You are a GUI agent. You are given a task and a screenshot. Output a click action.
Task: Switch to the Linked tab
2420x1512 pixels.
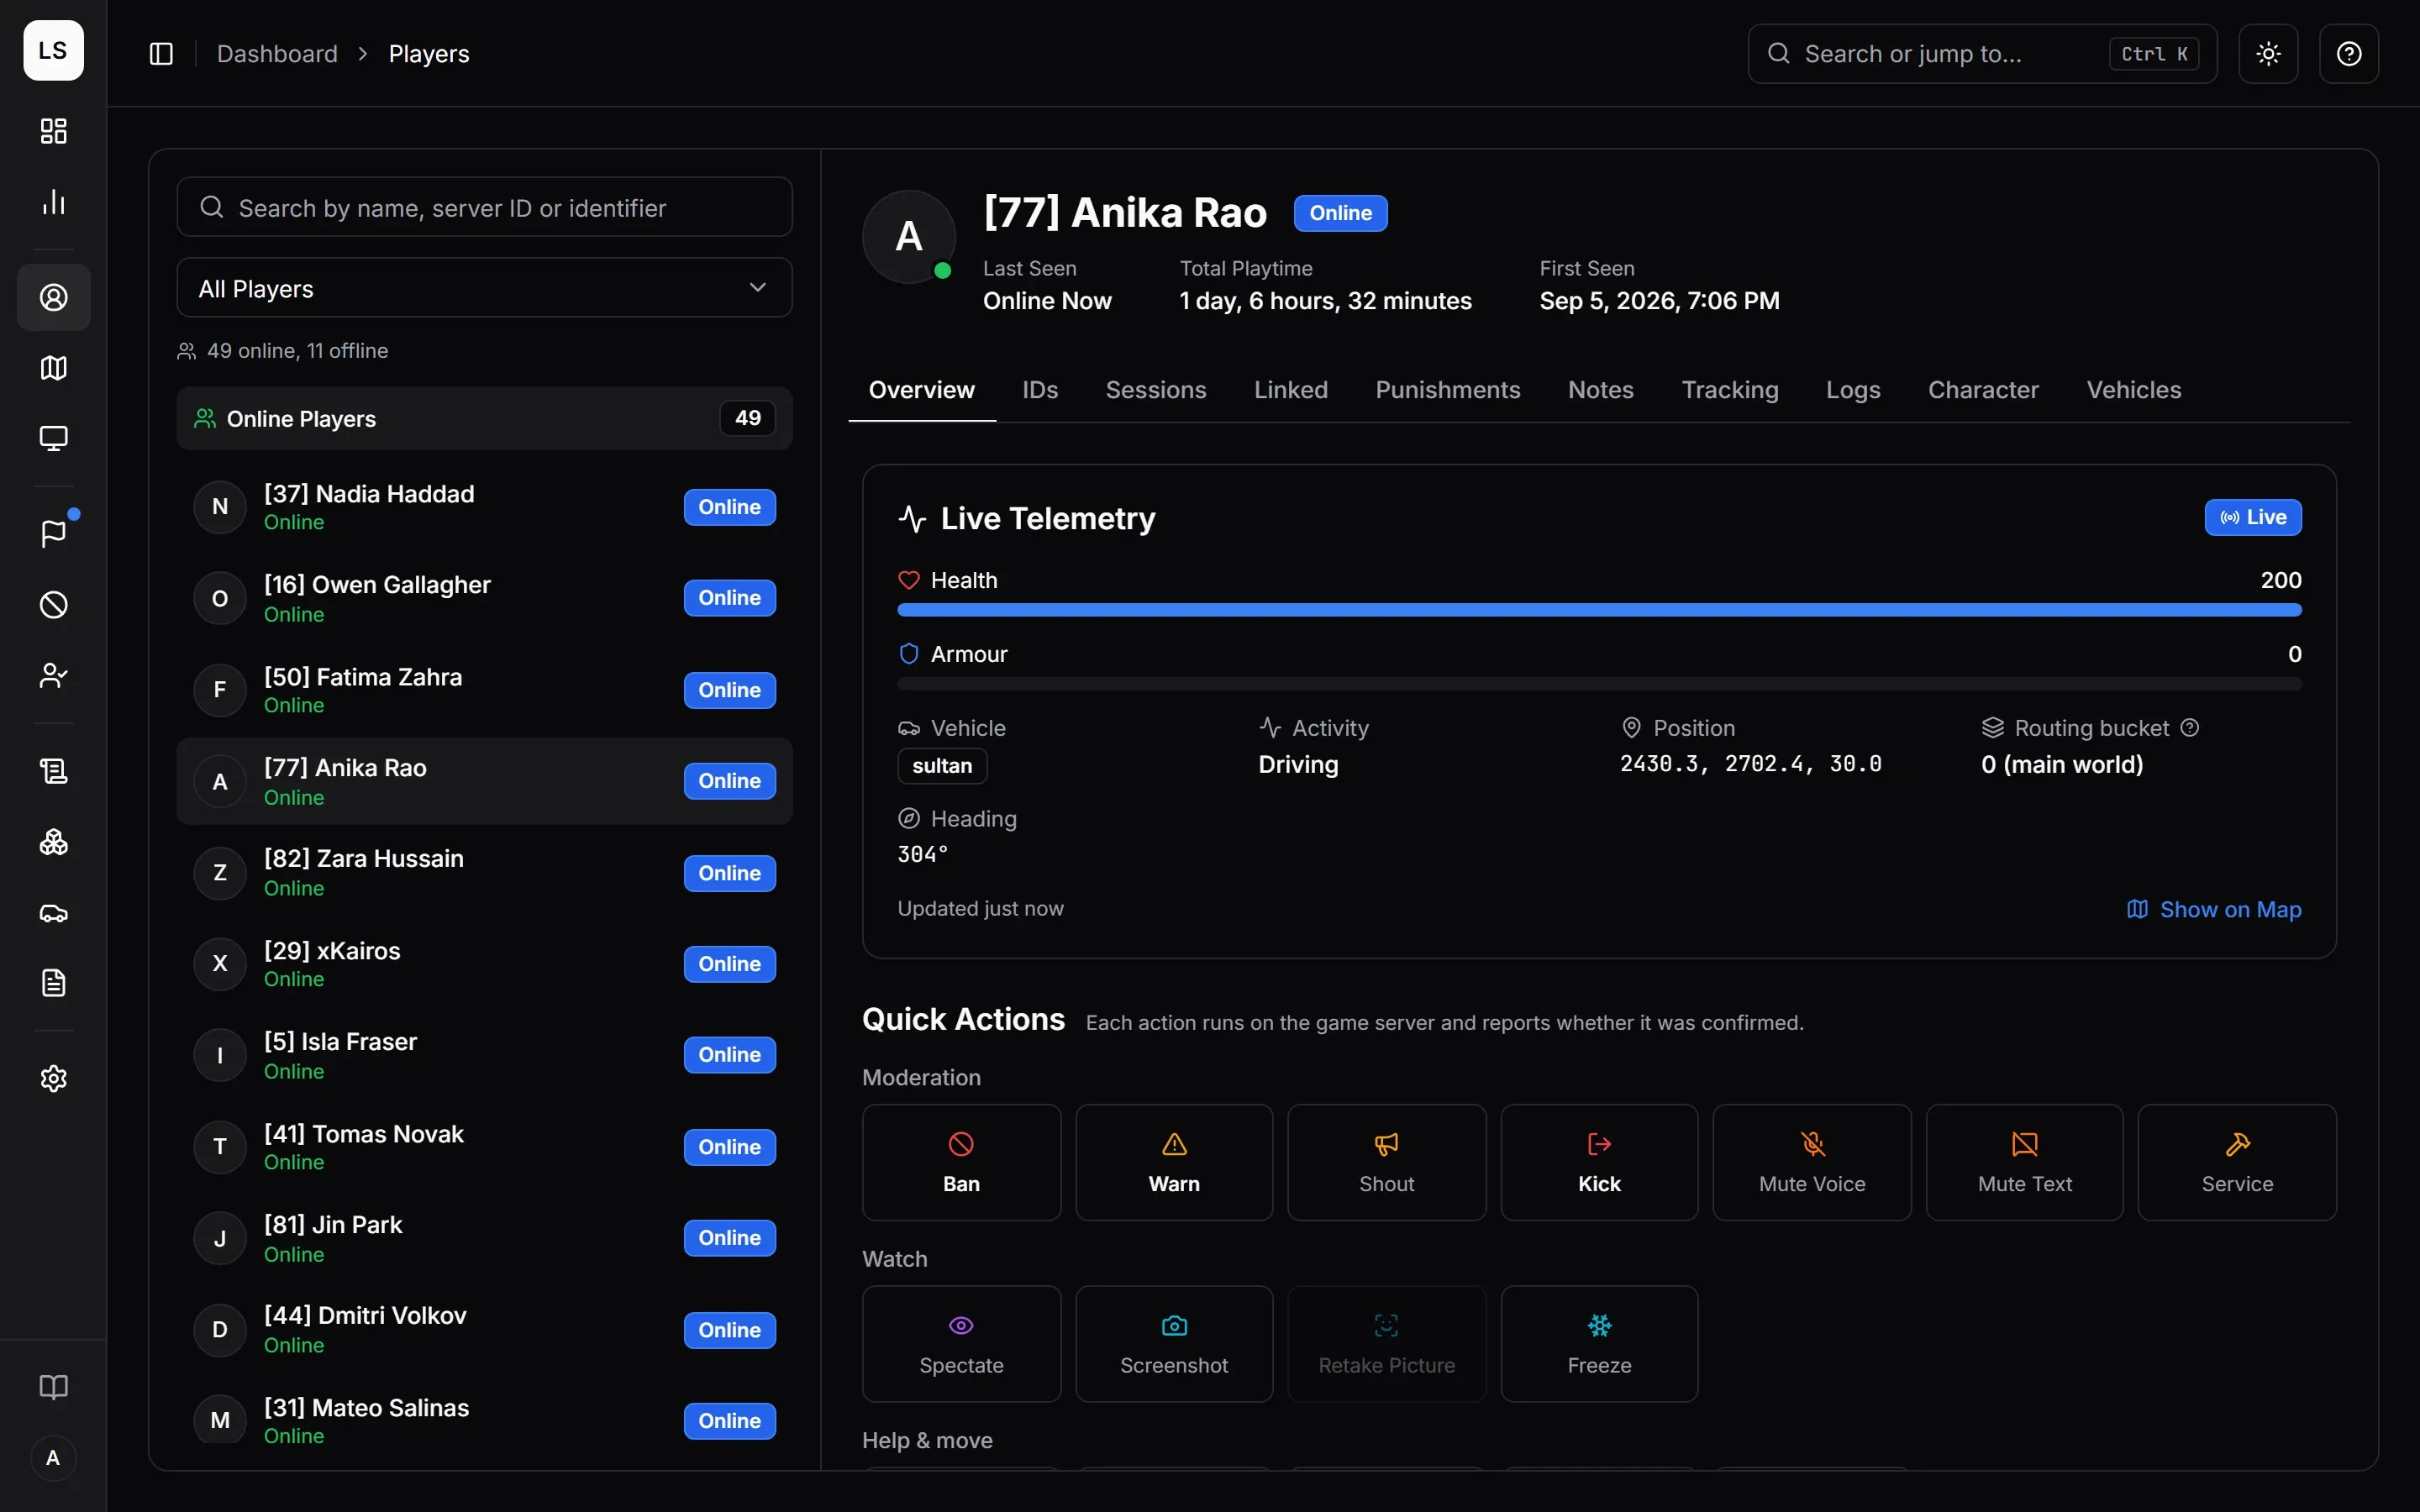[1291, 390]
